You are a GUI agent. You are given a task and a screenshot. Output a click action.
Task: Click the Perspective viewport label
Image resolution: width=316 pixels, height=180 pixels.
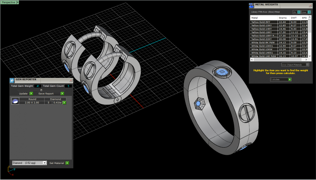(8, 2)
